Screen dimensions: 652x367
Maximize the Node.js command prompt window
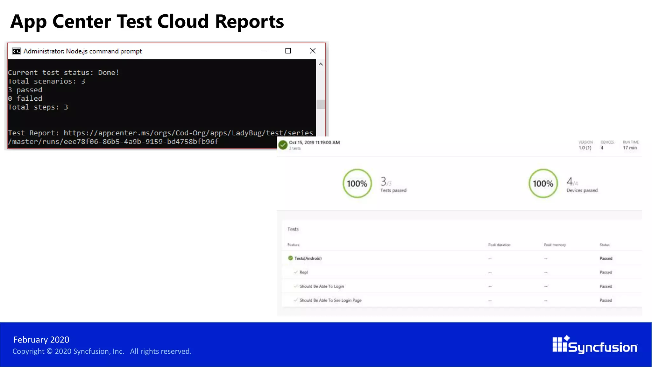pos(288,51)
